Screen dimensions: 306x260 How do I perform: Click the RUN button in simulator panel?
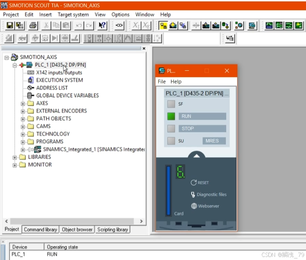click(x=202, y=116)
